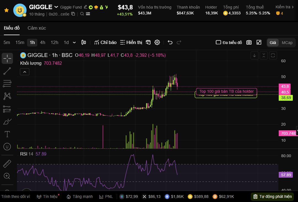Open the candlestick chart type selector
This screenshot has height=202, width=298.
pyautogui.click(x=84, y=42)
